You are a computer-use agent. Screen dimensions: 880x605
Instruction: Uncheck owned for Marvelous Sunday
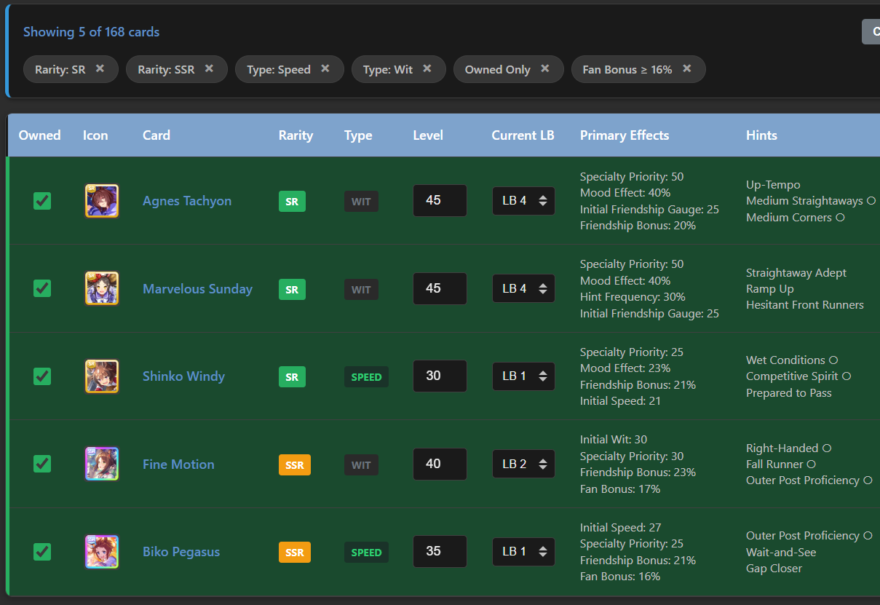pos(42,288)
